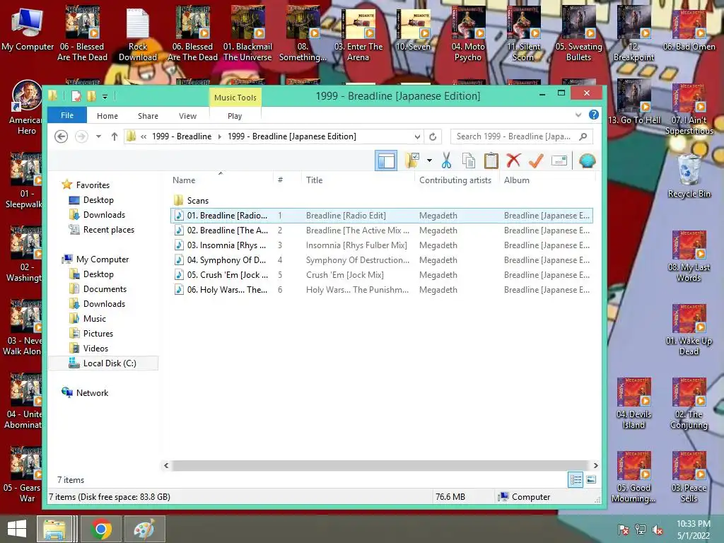This screenshot has height=543, width=724.
Task: Click the email card toolbar icon
Action: coord(559,160)
